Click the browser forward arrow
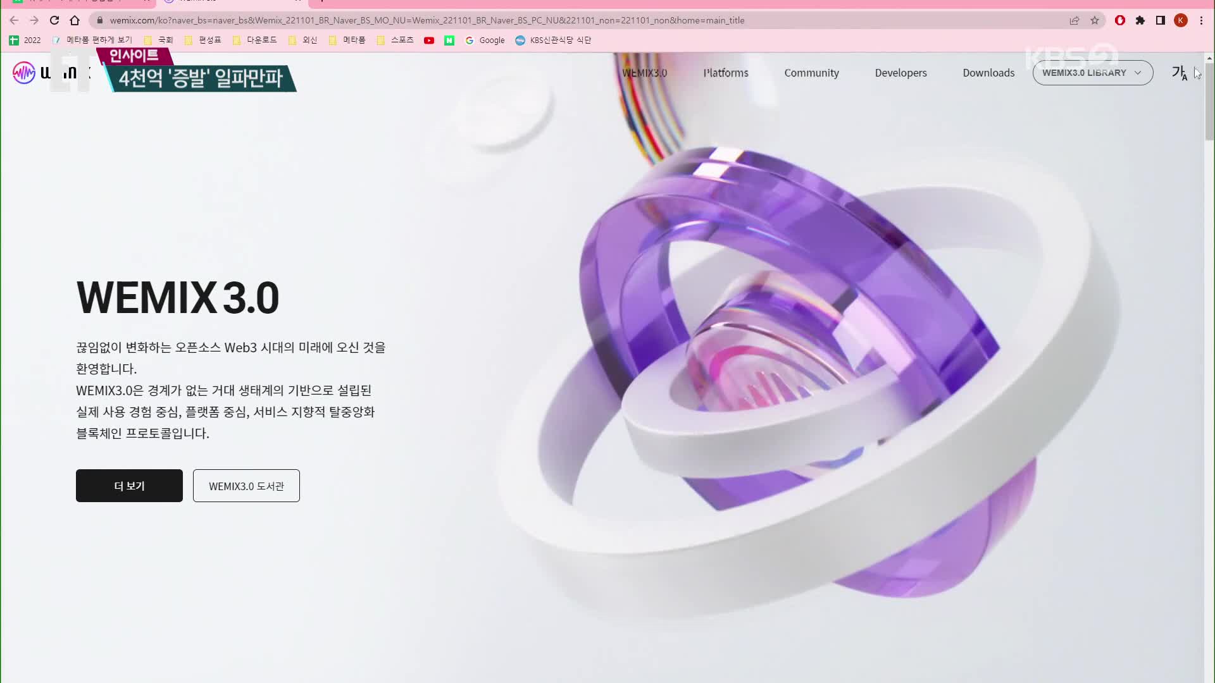1215x683 pixels. click(x=34, y=20)
